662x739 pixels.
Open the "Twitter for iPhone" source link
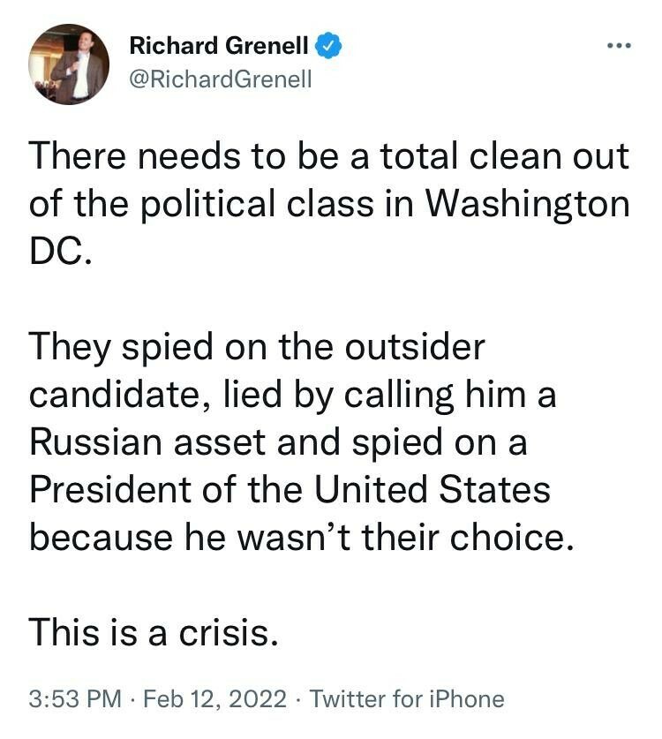[x=407, y=699]
